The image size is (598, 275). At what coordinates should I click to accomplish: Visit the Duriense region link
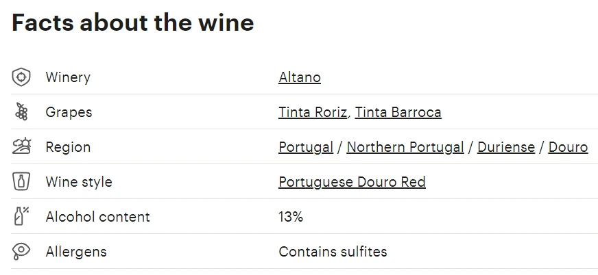(x=506, y=147)
